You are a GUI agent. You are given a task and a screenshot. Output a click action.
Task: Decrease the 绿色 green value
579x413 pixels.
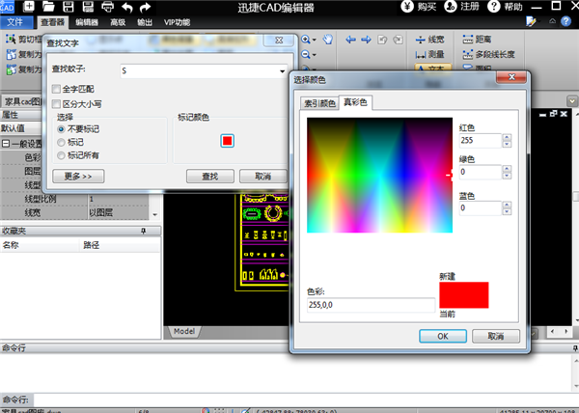click(x=507, y=176)
